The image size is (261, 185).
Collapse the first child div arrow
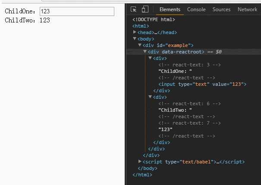click(150, 58)
